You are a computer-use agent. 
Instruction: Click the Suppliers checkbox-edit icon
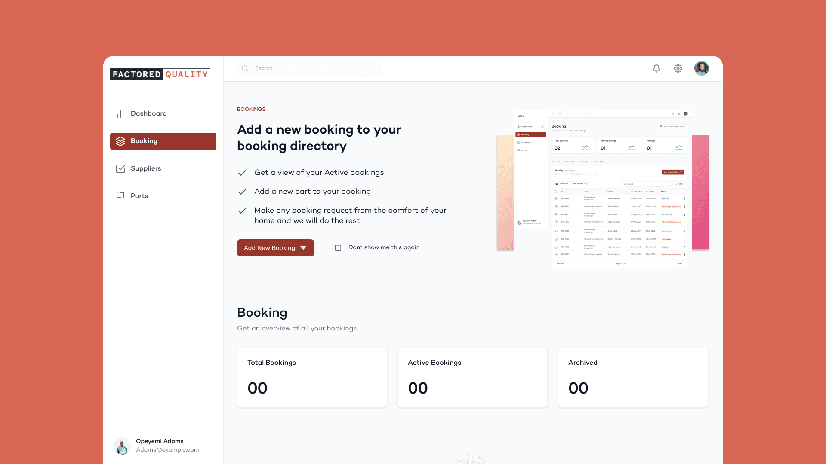pos(120,168)
